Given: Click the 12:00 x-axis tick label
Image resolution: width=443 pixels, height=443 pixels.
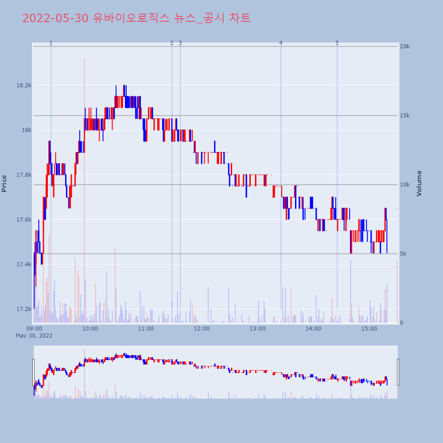Looking at the screenshot, I should coord(202,329).
